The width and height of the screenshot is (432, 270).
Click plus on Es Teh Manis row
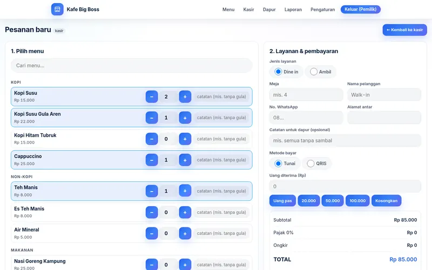pyautogui.click(x=185, y=212)
